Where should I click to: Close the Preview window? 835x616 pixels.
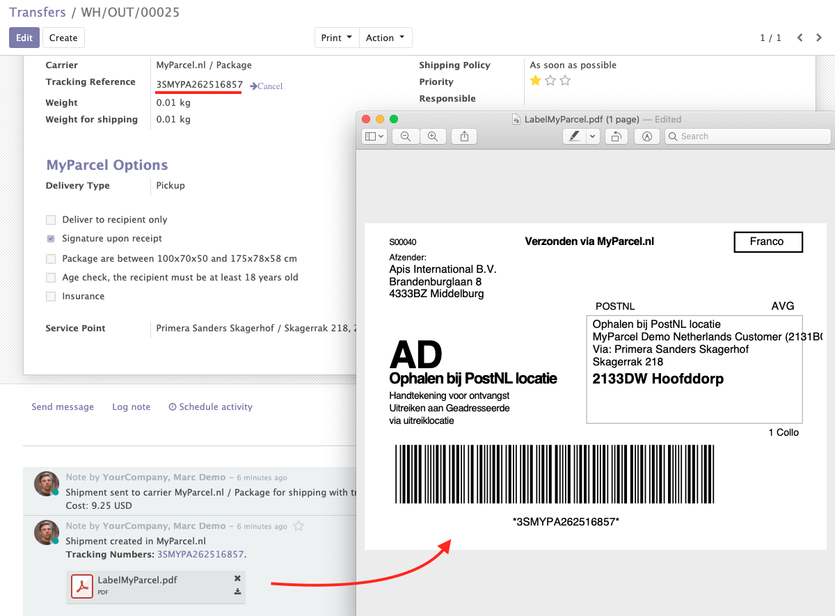[366, 119]
